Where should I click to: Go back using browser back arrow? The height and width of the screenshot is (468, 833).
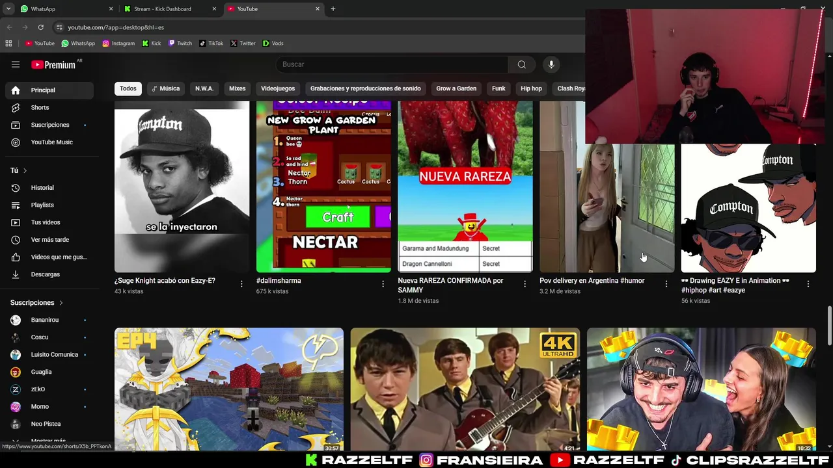click(9, 27)
